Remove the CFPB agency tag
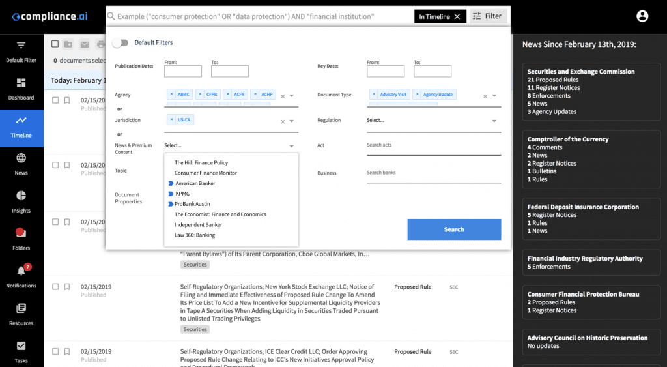Image resolution: width=667 pixels, height=367 pixels. (x=200, y=94)
